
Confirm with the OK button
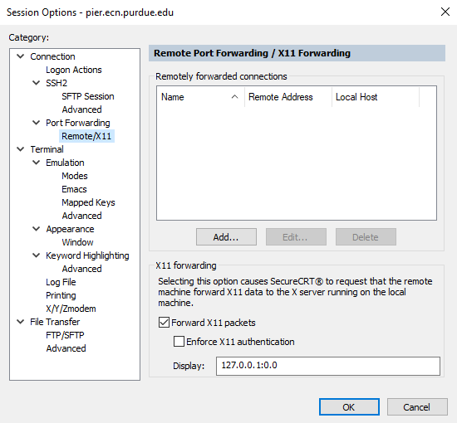349,406
